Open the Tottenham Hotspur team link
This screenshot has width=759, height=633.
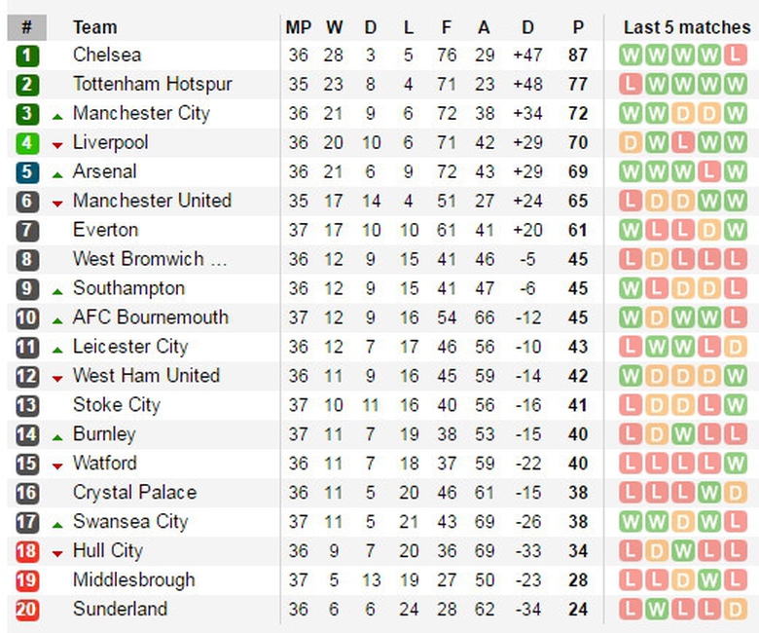click(x=152, y=85)
